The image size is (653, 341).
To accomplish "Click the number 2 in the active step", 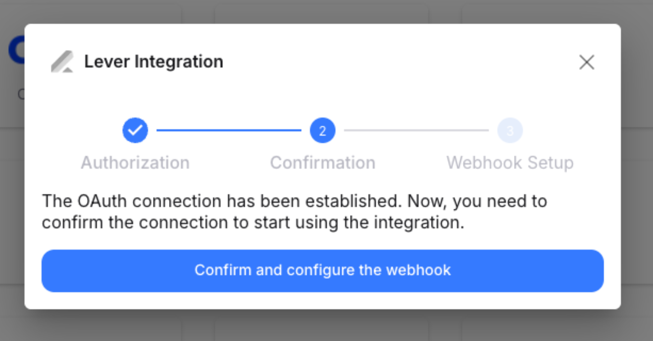I will [x=322, y=131].
